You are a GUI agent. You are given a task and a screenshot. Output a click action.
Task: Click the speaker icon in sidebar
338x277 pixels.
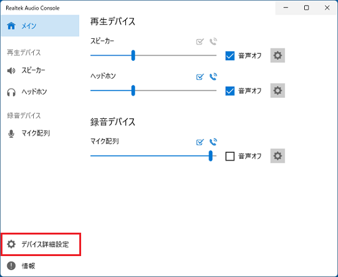coord(11,71)
